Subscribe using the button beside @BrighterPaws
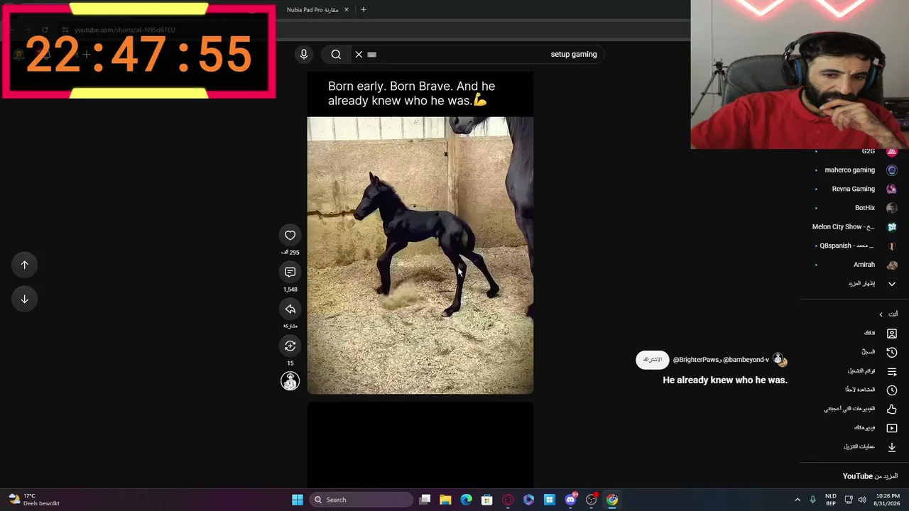This screenshot has width=909, height=511. [653, 360]
